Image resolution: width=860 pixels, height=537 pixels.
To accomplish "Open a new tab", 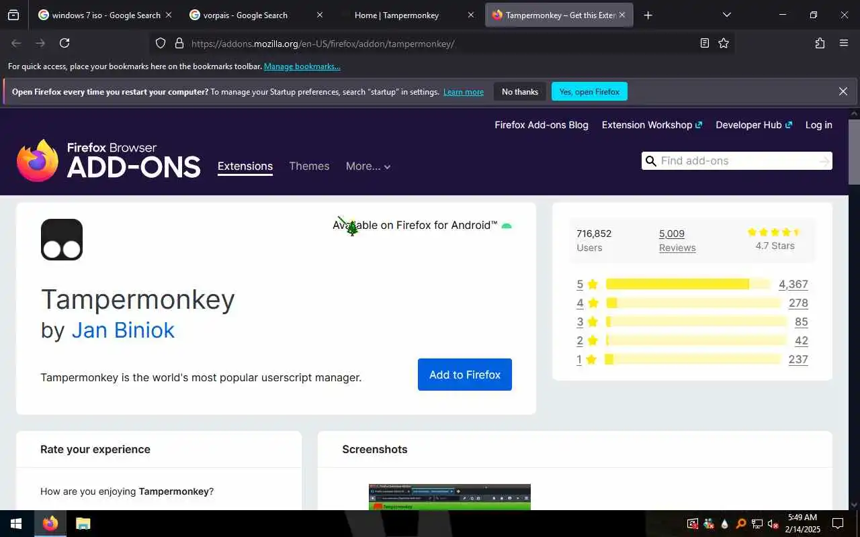I will point(648,15).
